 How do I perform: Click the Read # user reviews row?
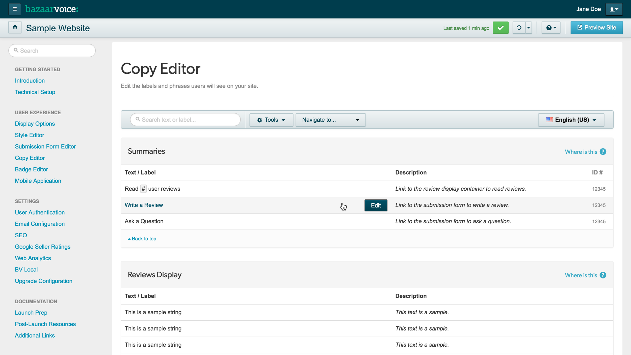click(x=367, y=189)
